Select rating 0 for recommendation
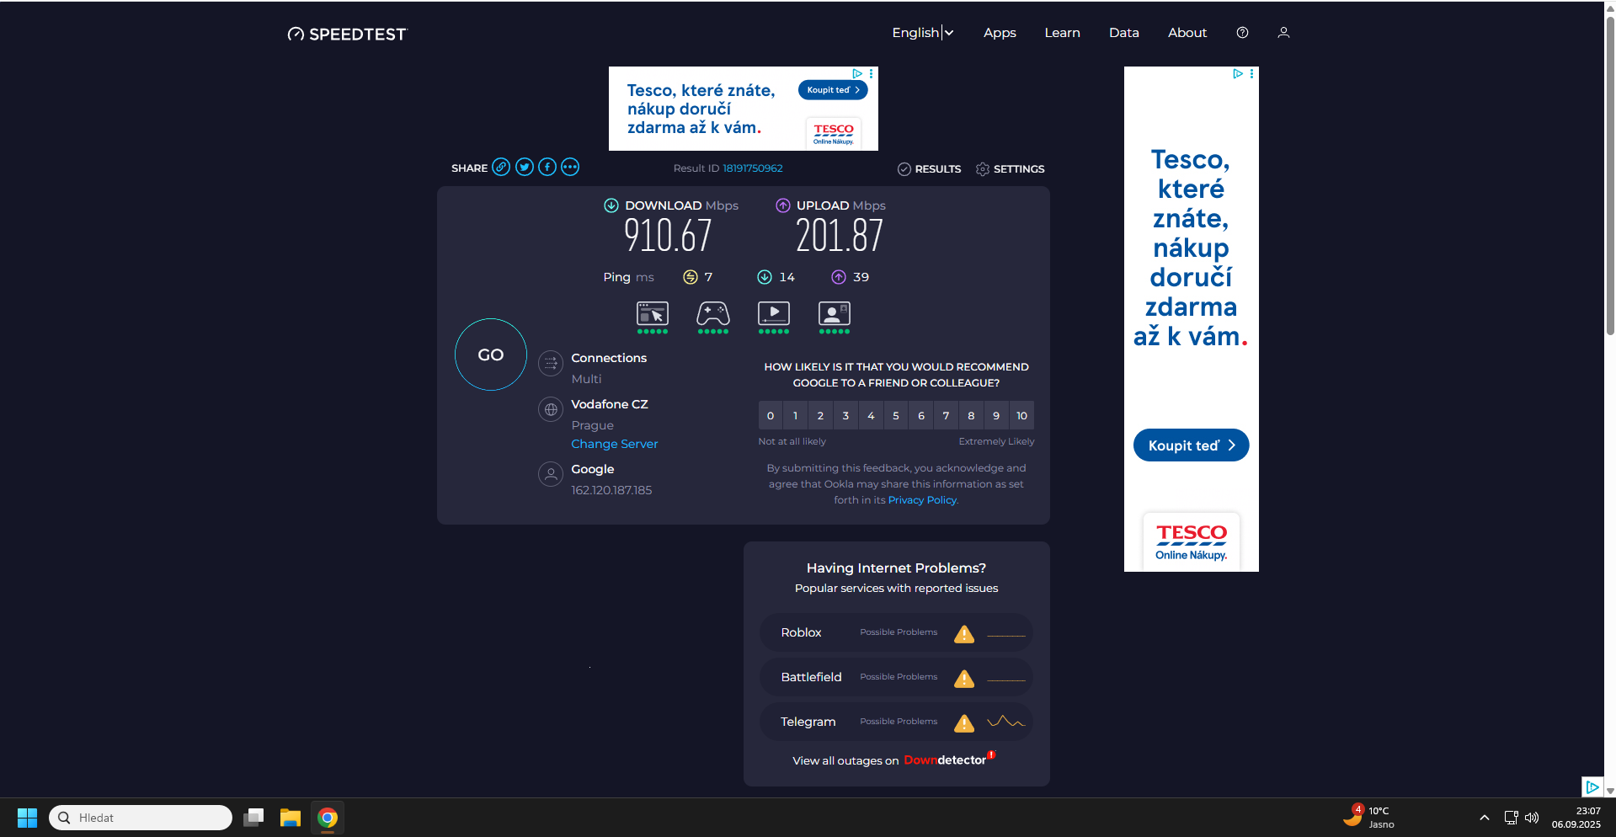This screenshot has width=1616, height=837. click(x=771, y=415)
